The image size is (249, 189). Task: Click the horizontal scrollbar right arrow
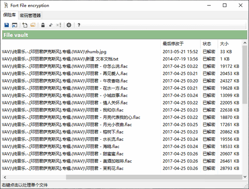click(x=239, y=177)
